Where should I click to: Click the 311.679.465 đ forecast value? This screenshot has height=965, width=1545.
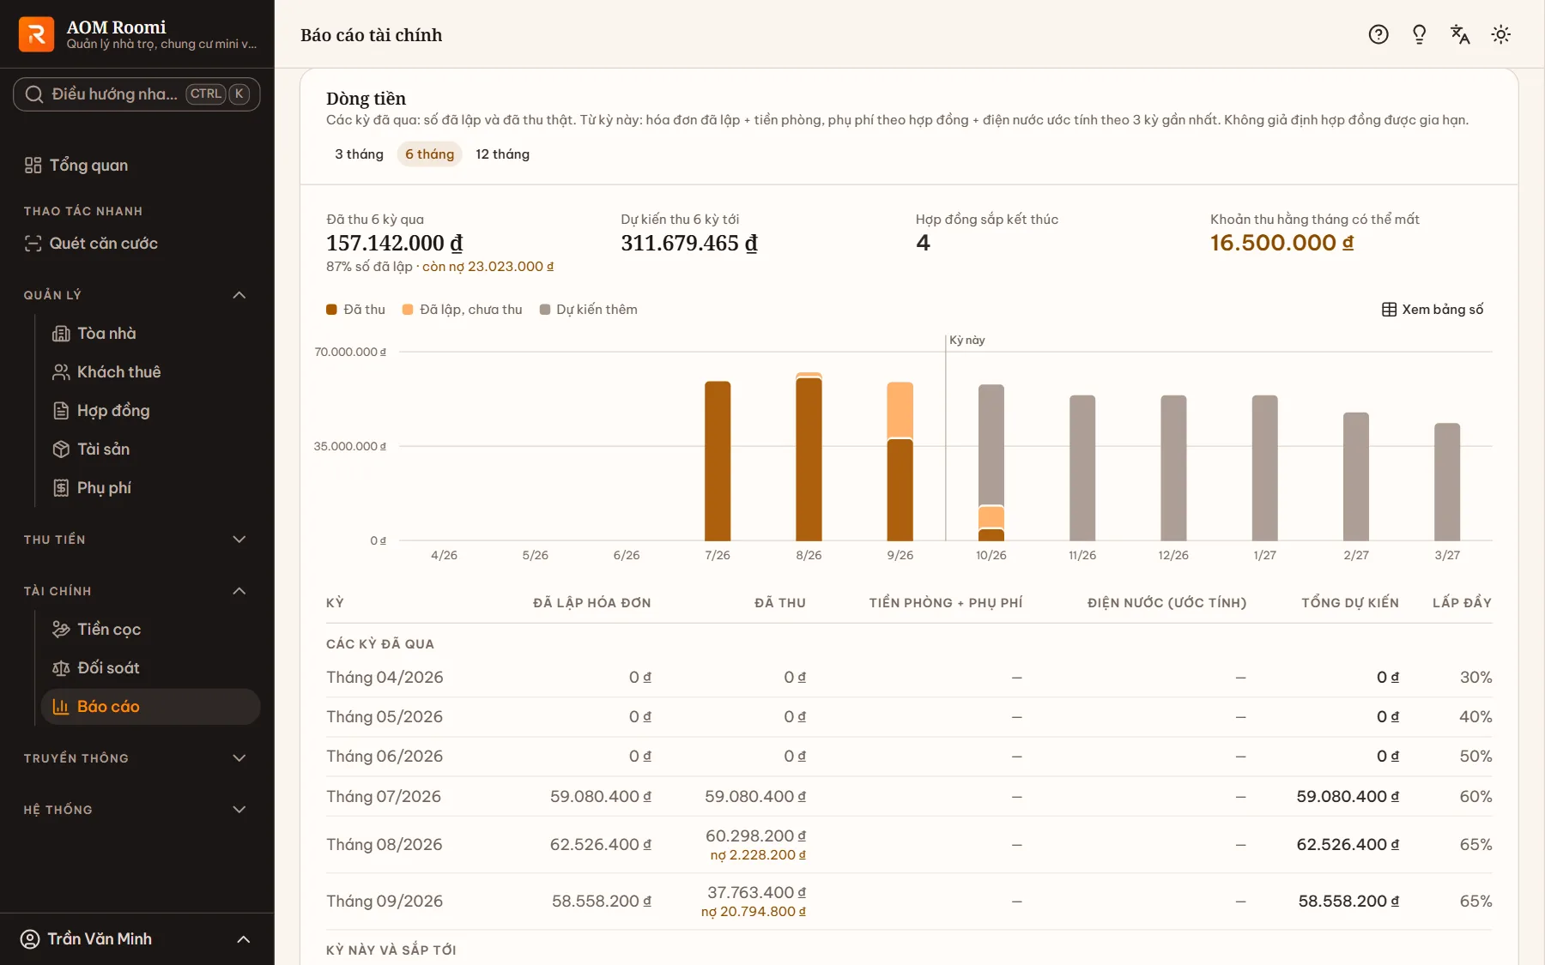click(x=689, y=244)
